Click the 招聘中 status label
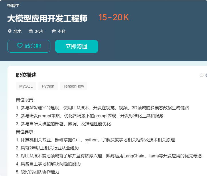Screen dimensions: 207x176 [13, 5]
